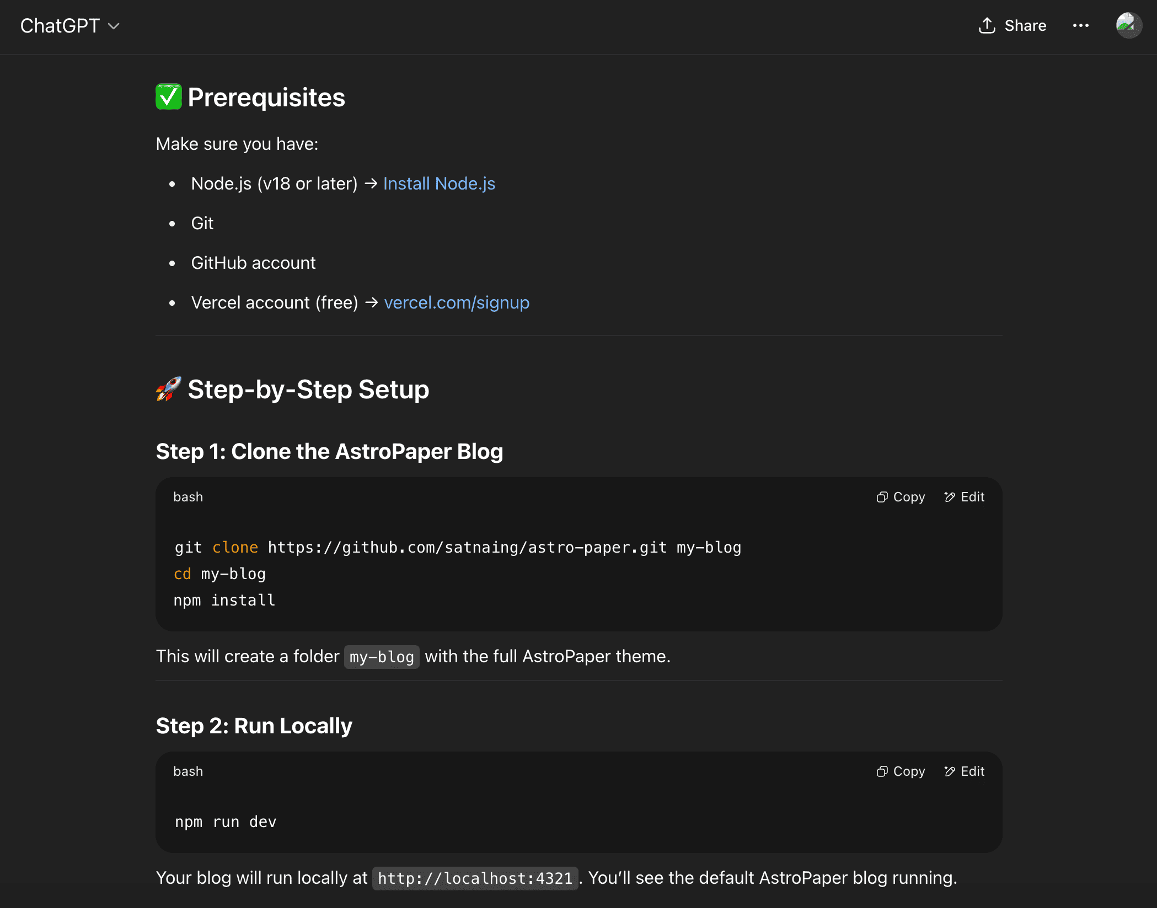1157x908 pixels.
Task: Click the copy icon in Step 2 block
Action: tap(882, 771)
